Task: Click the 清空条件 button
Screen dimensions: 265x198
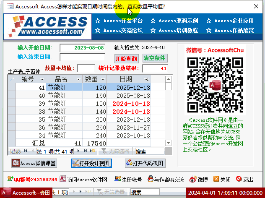Action: click(x=155, y=58)
